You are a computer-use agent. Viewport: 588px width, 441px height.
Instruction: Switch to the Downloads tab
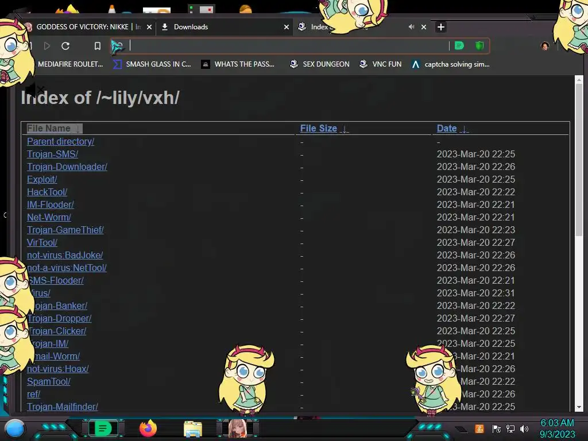pyautogui.click(x=225, y=27)
